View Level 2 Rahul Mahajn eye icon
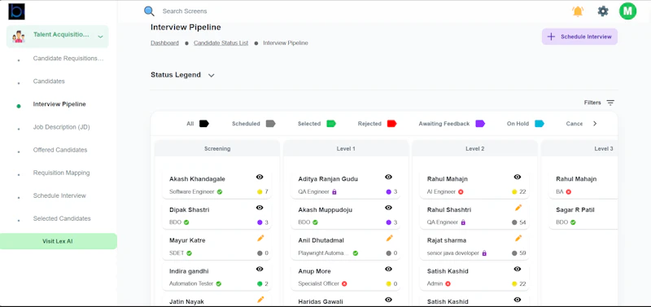 coord(518,177)
